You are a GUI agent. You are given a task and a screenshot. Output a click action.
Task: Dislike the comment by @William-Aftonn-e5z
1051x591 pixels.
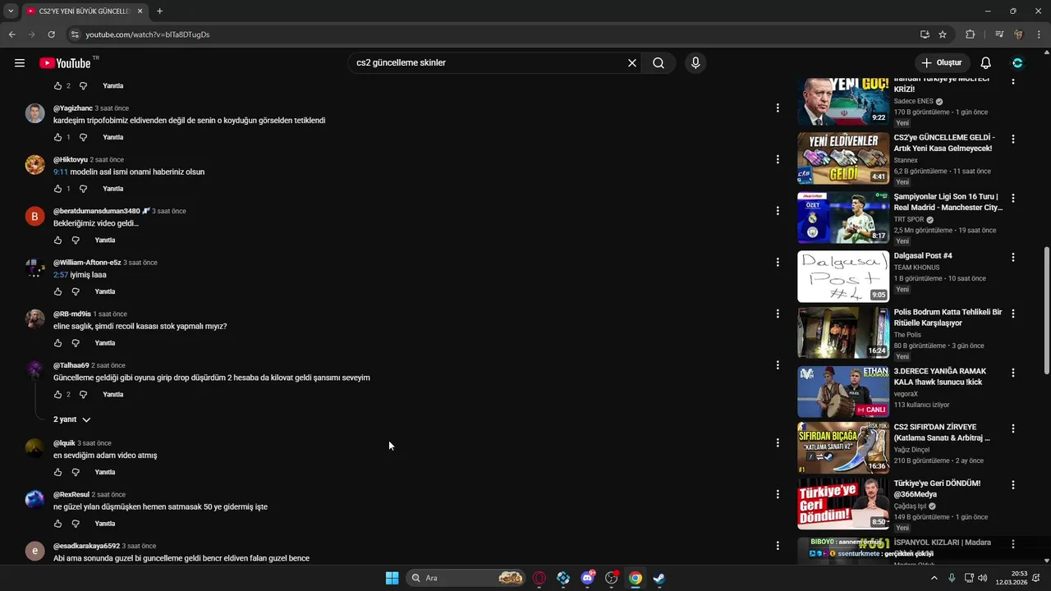tap(76, 291)
